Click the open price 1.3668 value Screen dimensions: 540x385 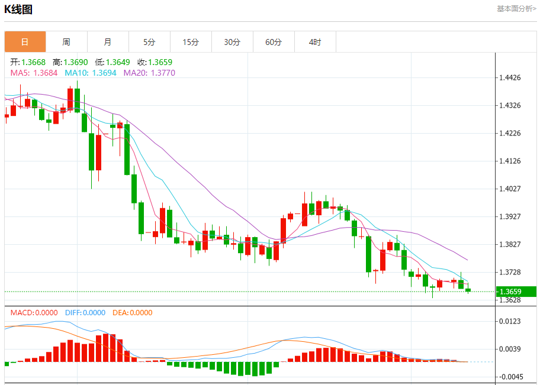33,62
